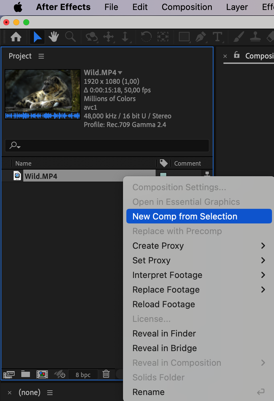Click the Project panel search field

107,146
